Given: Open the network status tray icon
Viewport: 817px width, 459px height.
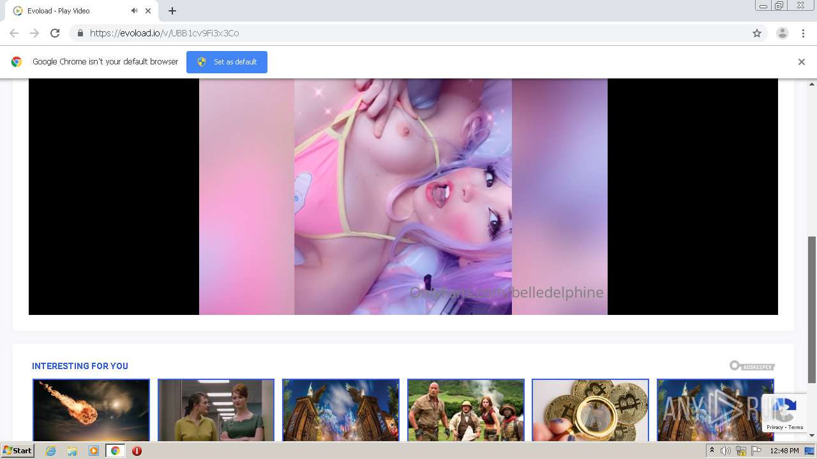Looking at the screenshot, I should tap(741, 451).
